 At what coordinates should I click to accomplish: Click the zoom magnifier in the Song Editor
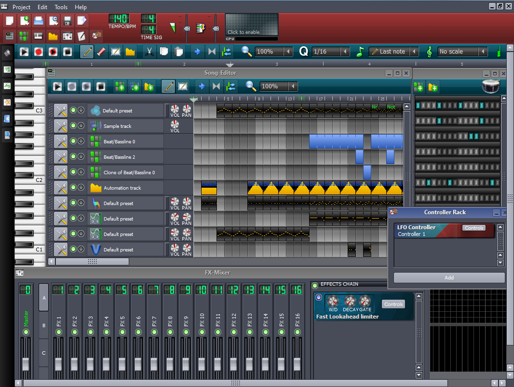(252, 86)
